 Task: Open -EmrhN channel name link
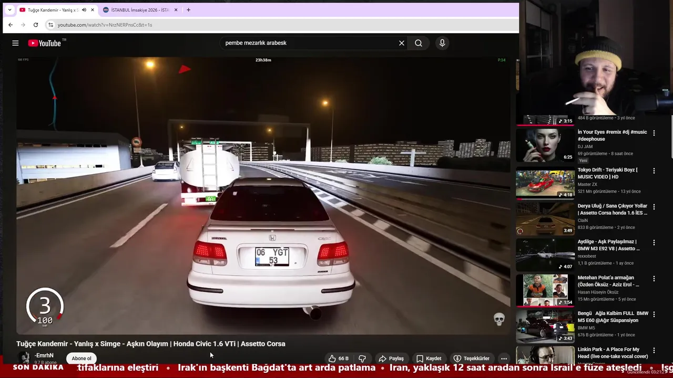click(x=44, y=355)
